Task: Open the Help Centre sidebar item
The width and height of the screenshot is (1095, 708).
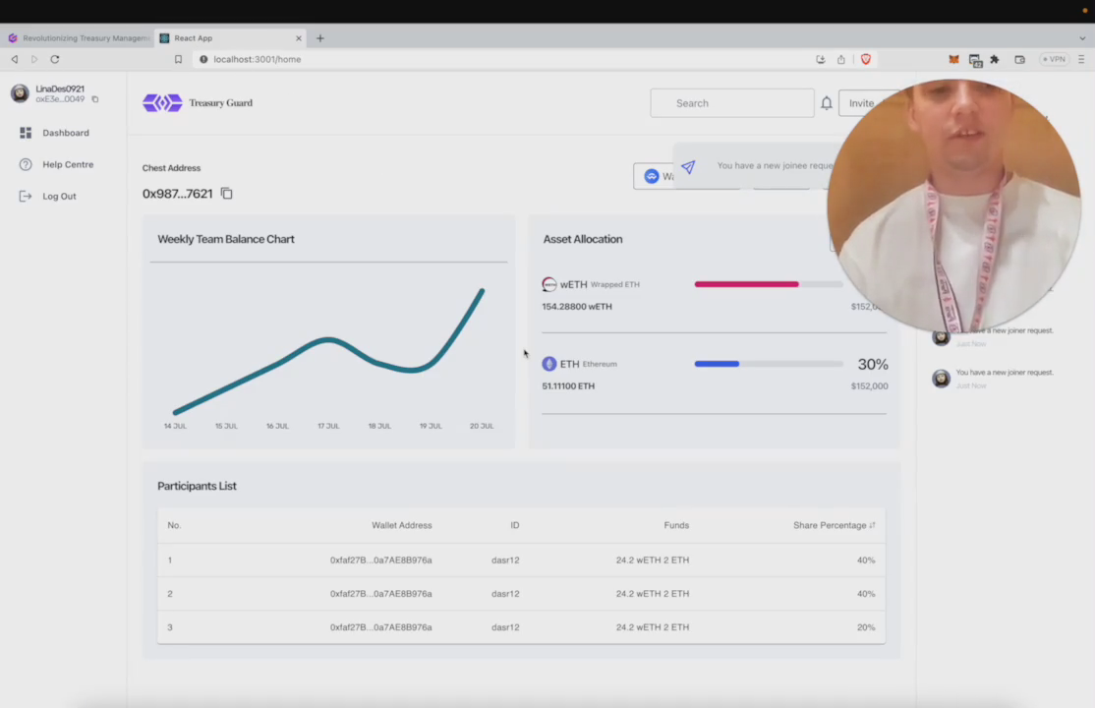Action: pos(57,165)
